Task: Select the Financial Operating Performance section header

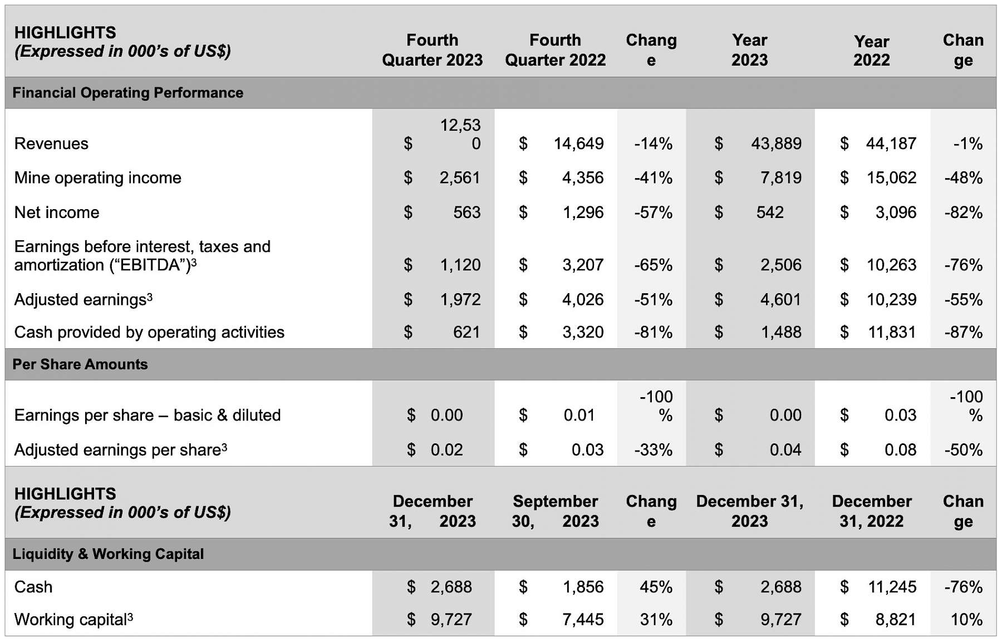Action: pyautogui.click(x=127, y=92)
